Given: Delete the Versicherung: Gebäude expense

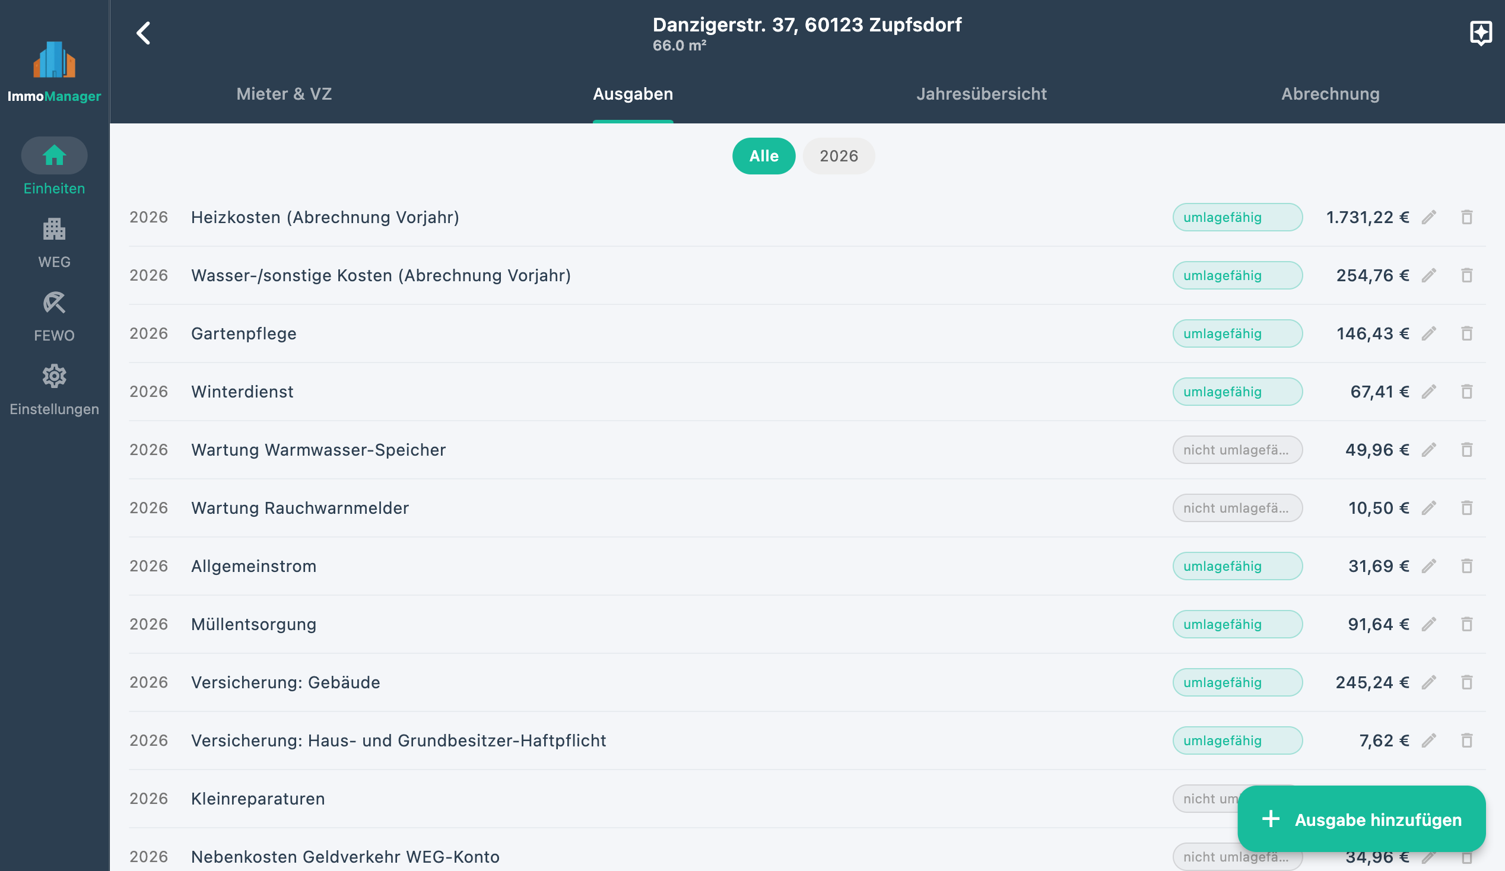Looking at the screenshot, I should [x=1467, y=682].
